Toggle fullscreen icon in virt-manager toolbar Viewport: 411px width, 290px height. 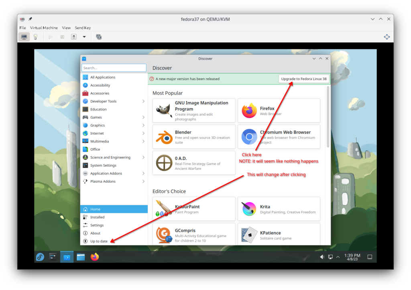[387, 37]
